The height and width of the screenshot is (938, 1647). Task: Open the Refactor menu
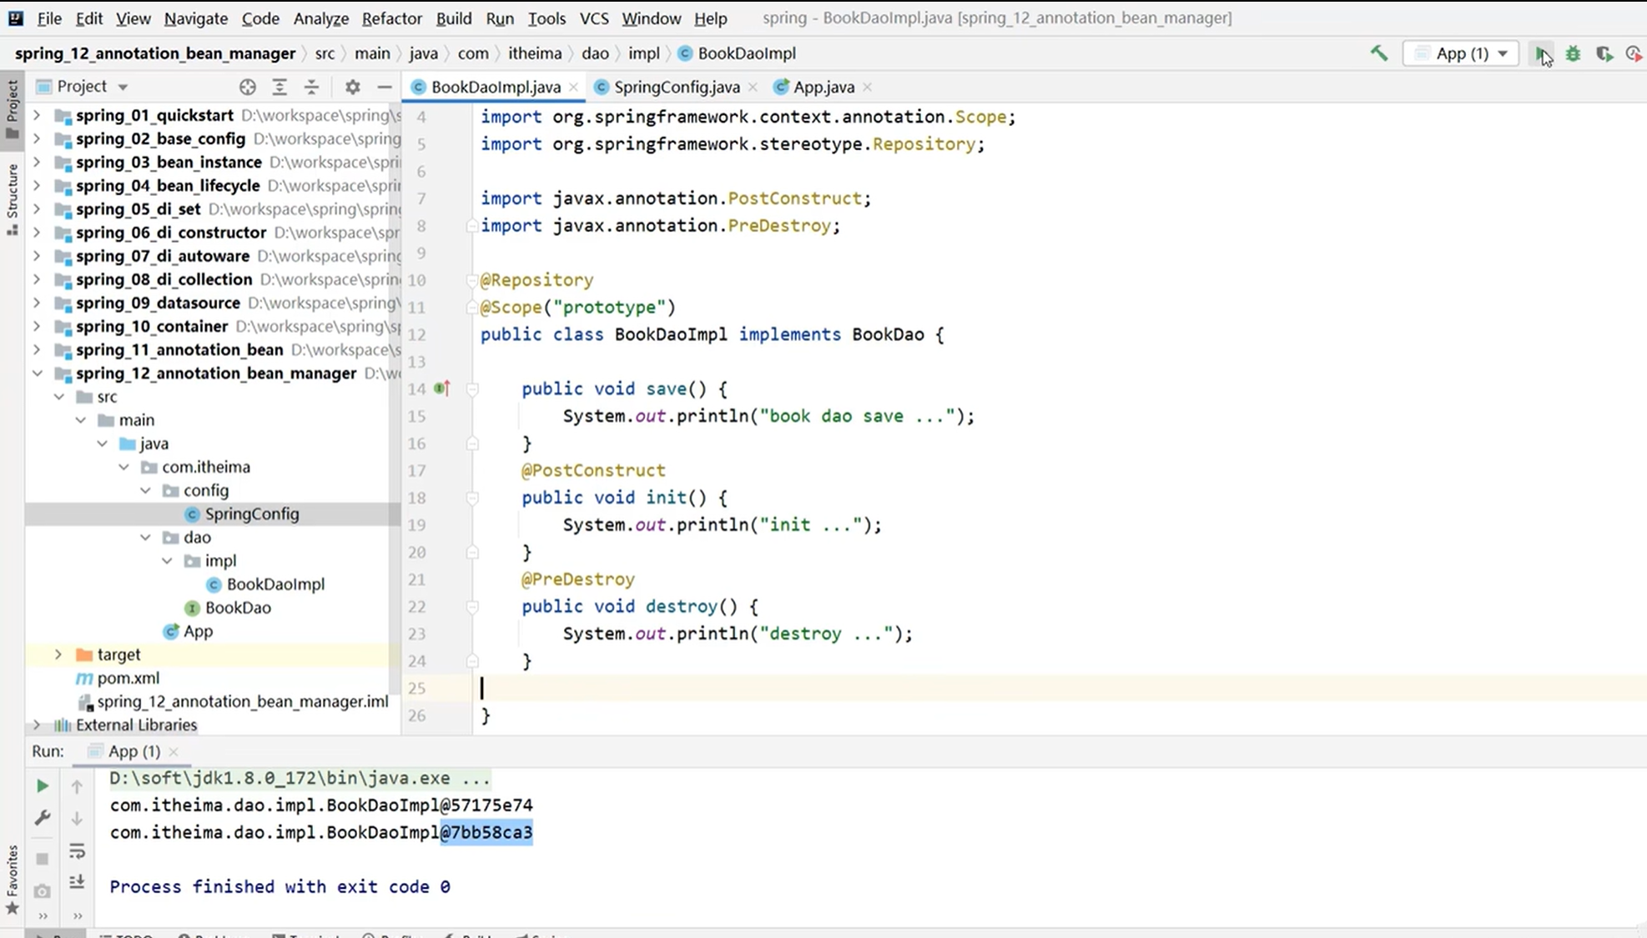(x=390, y=18)
